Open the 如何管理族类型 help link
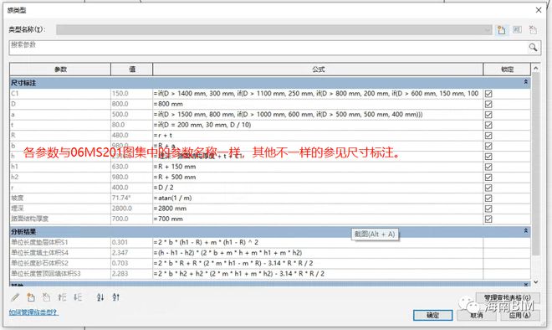This screenshot has width=552, height=330. coord(33,312)
